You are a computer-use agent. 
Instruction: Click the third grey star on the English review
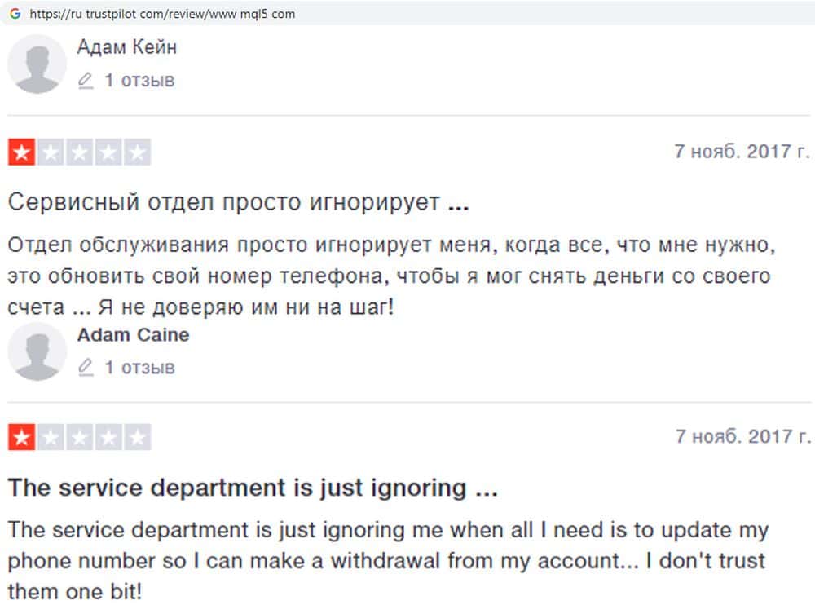pyautogui.click(x=80, y=437)
